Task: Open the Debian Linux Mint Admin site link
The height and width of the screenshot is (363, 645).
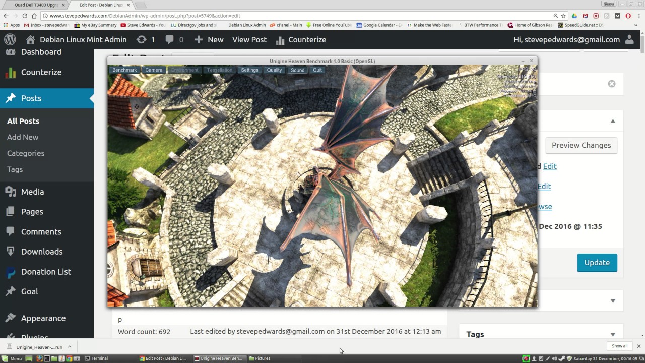Action: pos(76,39)
